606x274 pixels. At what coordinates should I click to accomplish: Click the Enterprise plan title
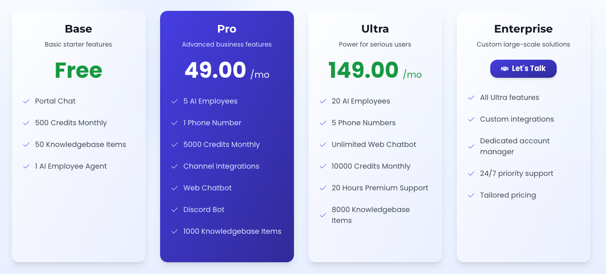pyautogui.click(x=523, y=28)
